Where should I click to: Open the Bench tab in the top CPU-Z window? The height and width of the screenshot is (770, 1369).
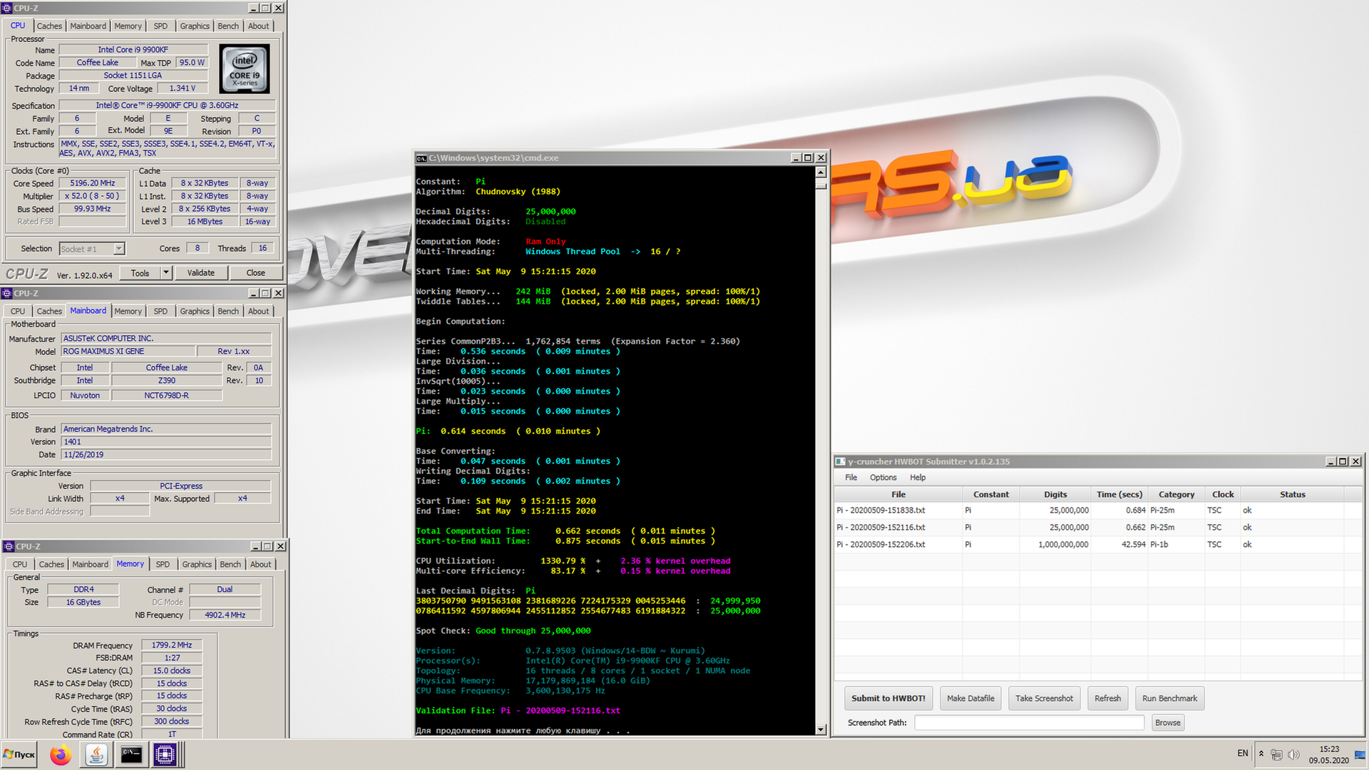[228, 26]
